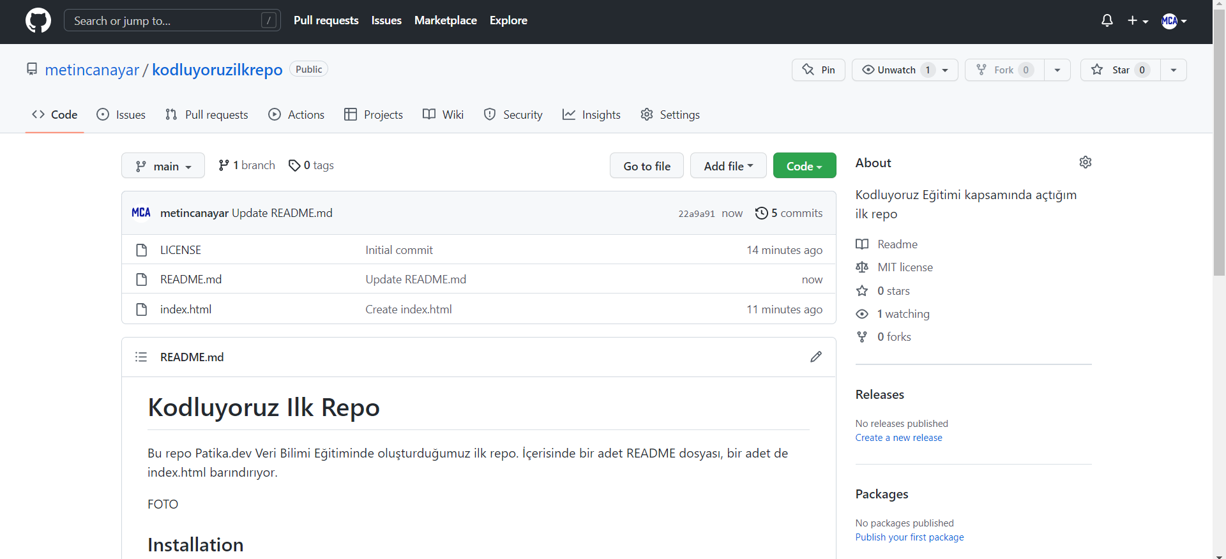The image size is (1226, 559).
Task: Switch to the Issues tab
Action: [x=121, y=114]
